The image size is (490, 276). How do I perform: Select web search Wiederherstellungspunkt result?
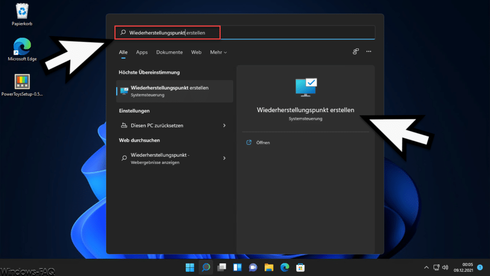(x=175, y=158)
